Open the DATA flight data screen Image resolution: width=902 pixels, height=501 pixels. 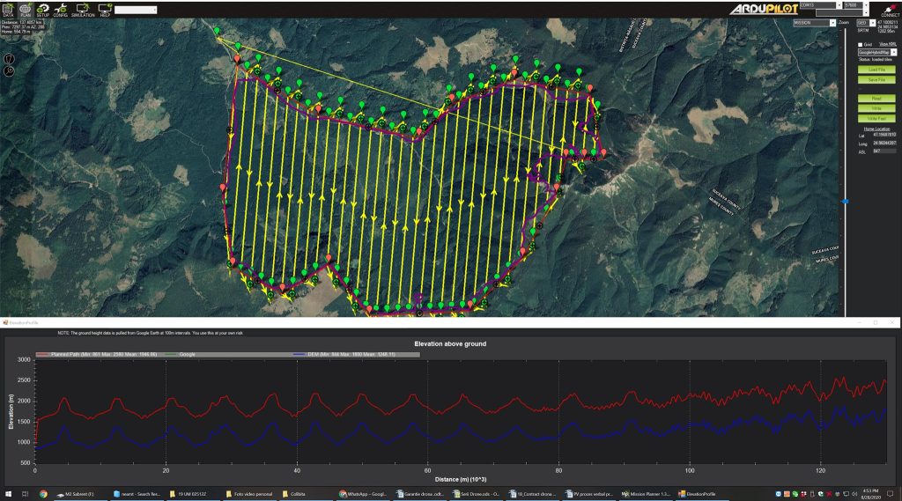coord(8,9)
